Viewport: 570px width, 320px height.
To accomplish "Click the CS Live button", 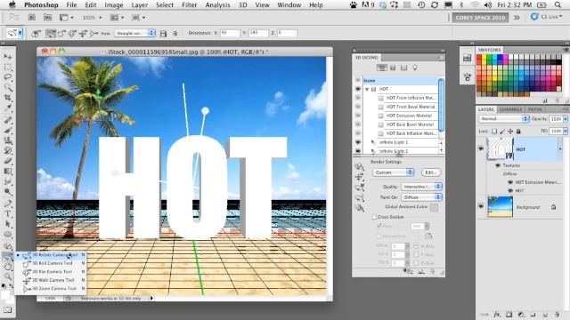I will (x=546, y=17).
